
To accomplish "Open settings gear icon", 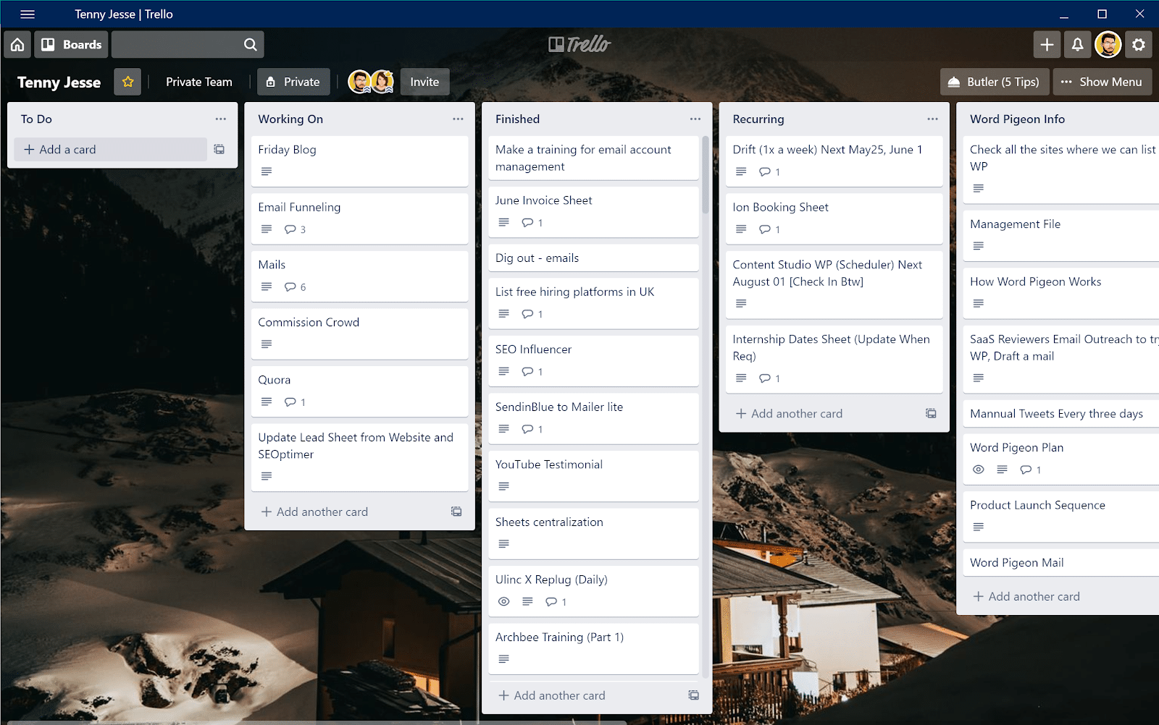I will [1139, 45].
